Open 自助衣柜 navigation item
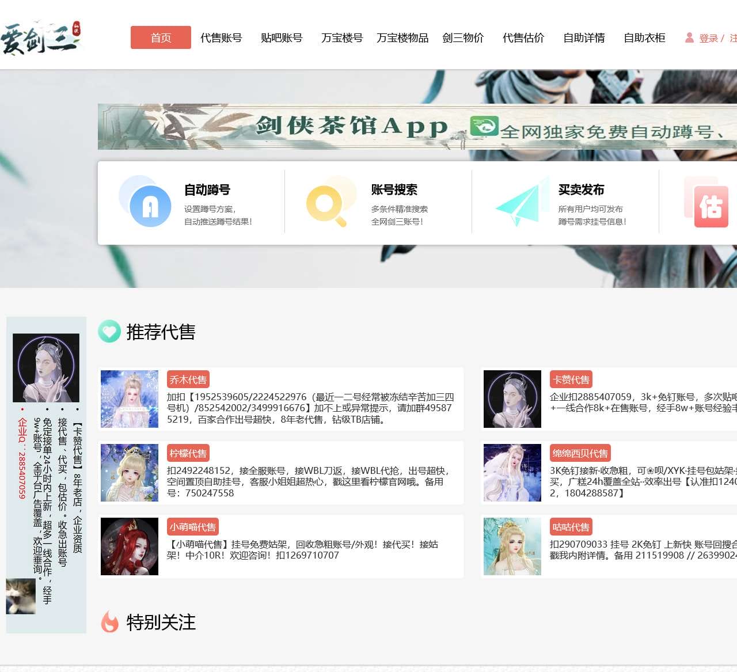737x672 pixels. click(644, 38)
